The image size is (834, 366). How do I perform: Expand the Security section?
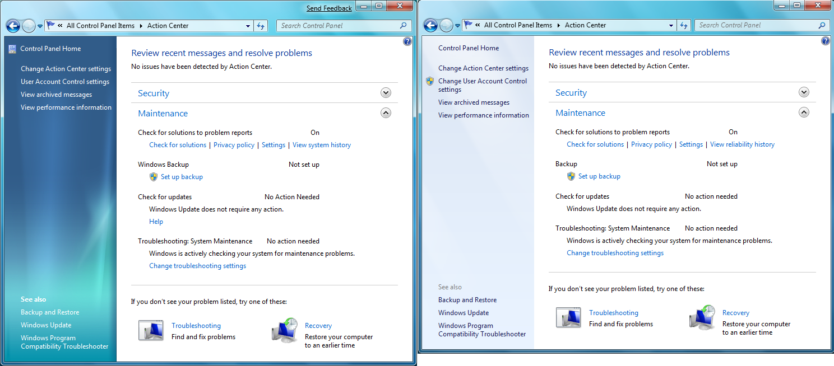(x=386, y=92)
